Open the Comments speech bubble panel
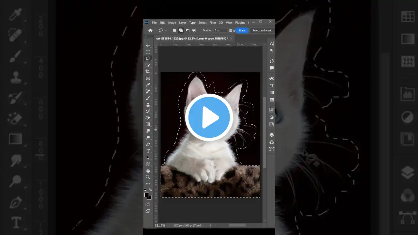The width and height of the screenshot is (418, 235). (271, 68)
